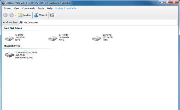
Task: Toggle the Folders pane button
Action: [x=25, y=15]
